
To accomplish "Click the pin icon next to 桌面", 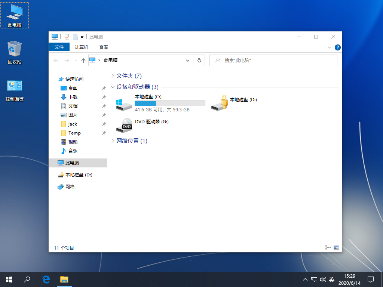I will [104, 88].
